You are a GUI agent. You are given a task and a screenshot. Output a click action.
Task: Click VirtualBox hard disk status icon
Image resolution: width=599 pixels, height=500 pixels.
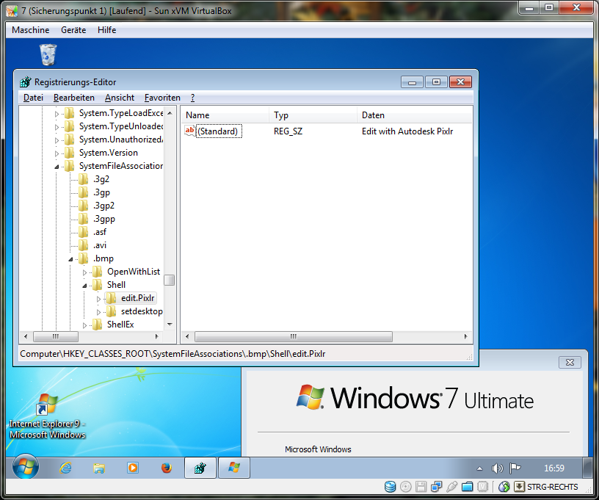(390, 487)
